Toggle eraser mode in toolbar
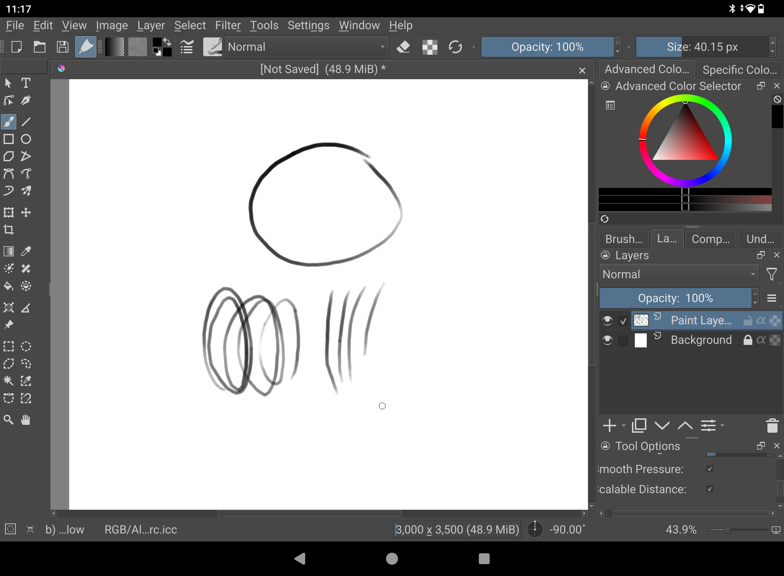784x576 pixels. coord(403,47)
